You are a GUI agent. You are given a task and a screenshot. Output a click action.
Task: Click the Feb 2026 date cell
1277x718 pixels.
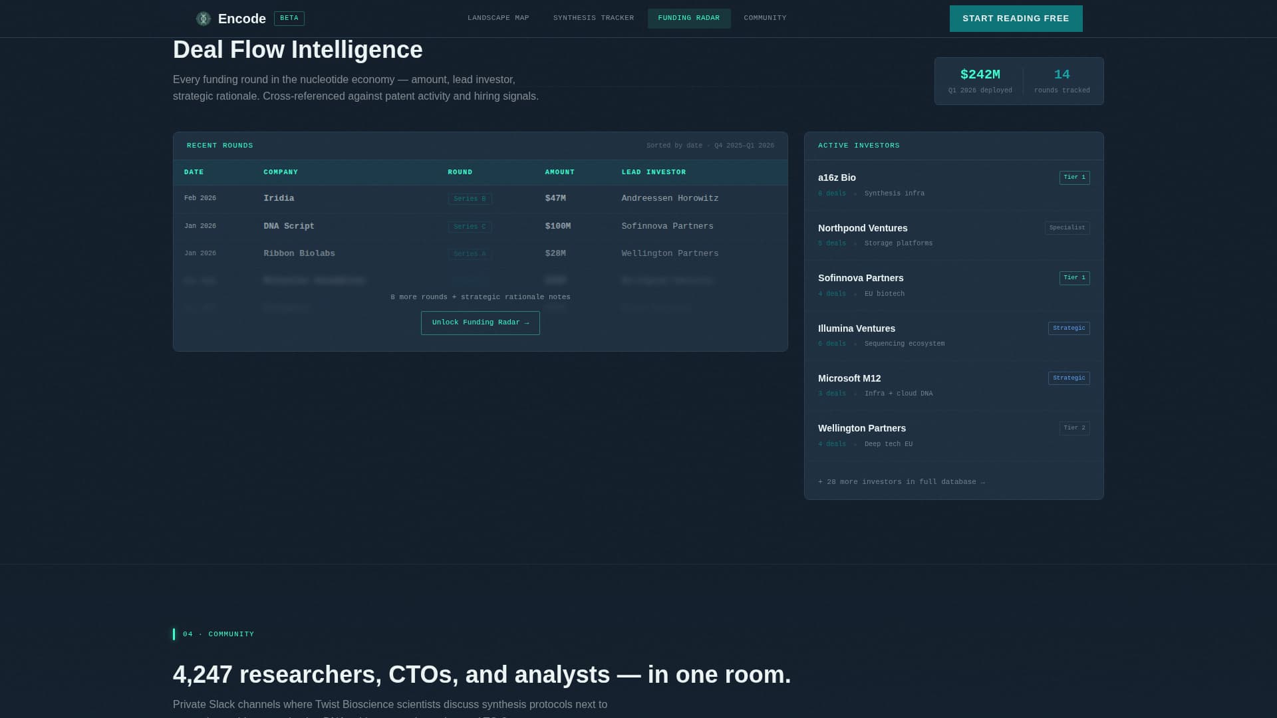click(x=200, y=199)
